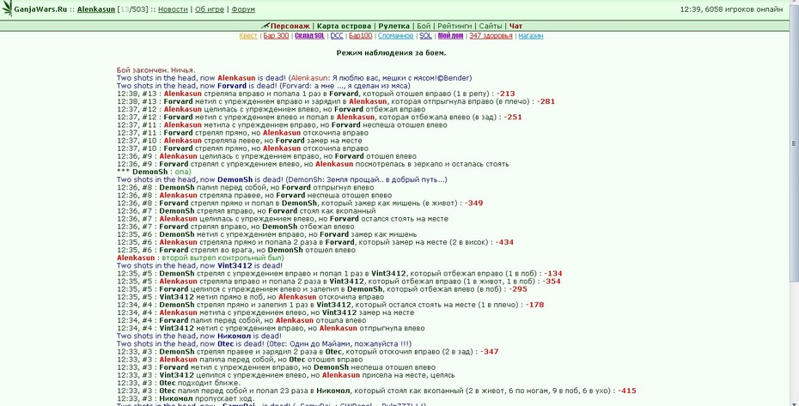Click DemonSh in the '*** DemonSh : опа)' line
The image size is (799, 406).
(x=149, y=173)
